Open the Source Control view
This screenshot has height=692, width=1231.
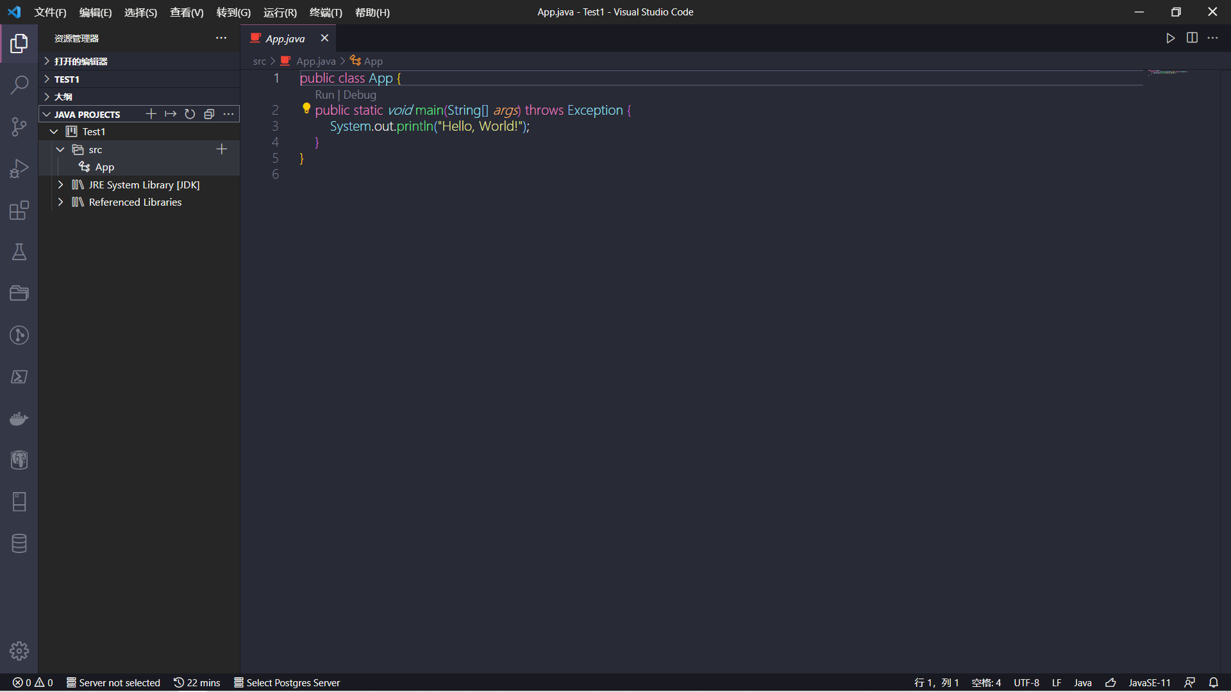coord(19,126)
